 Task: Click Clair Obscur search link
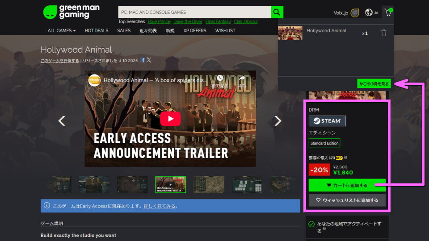pyautogui.click(x=246, y=21)
